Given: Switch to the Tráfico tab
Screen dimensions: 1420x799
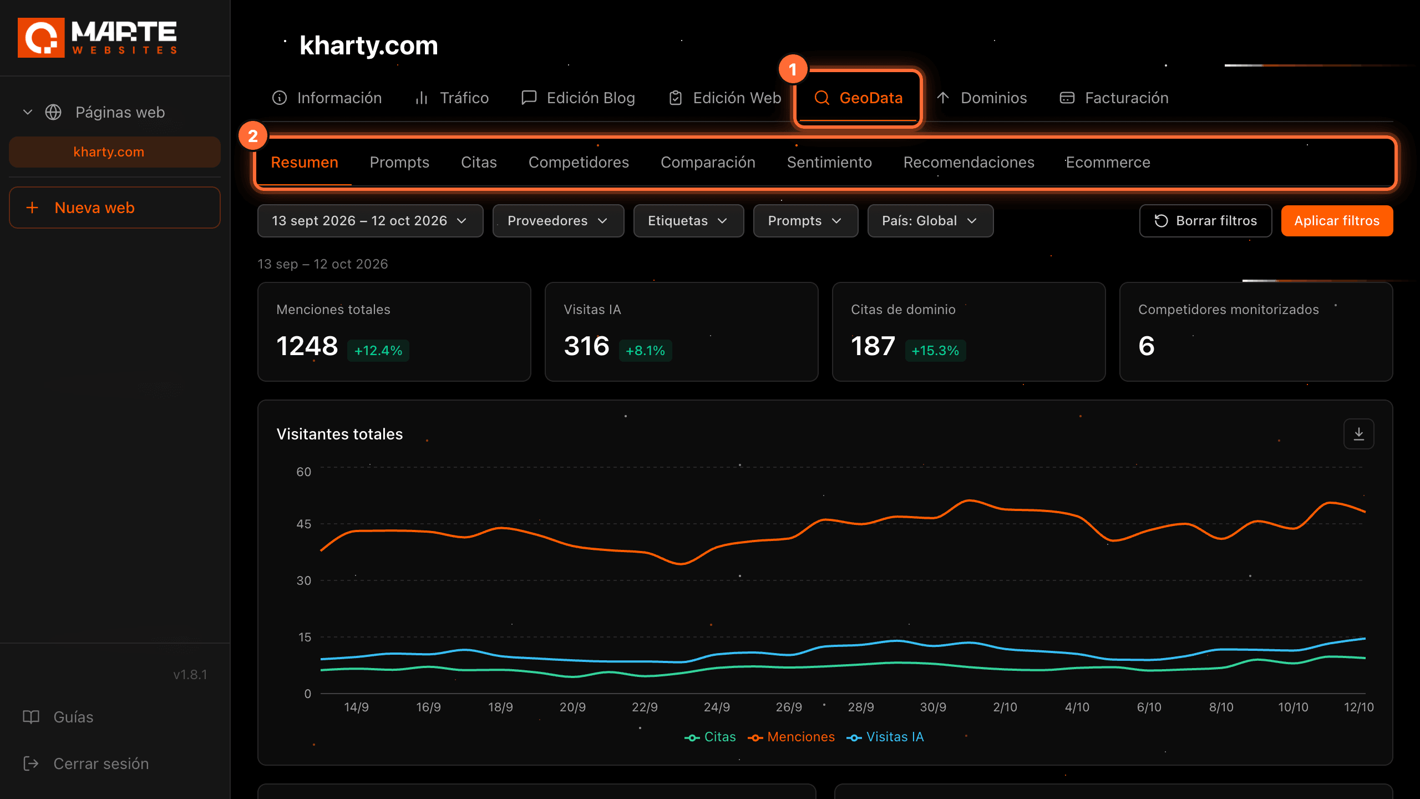Looking at the screenshot, I should 452,98.
